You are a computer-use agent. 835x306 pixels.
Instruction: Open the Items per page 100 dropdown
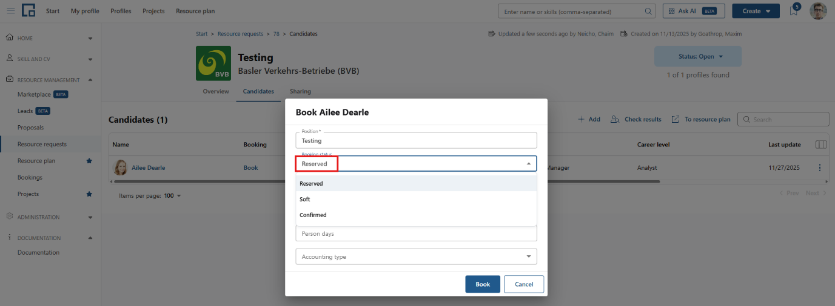(x=173, y=196)
